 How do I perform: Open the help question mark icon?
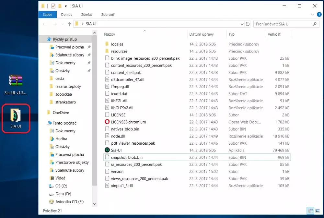318,15
